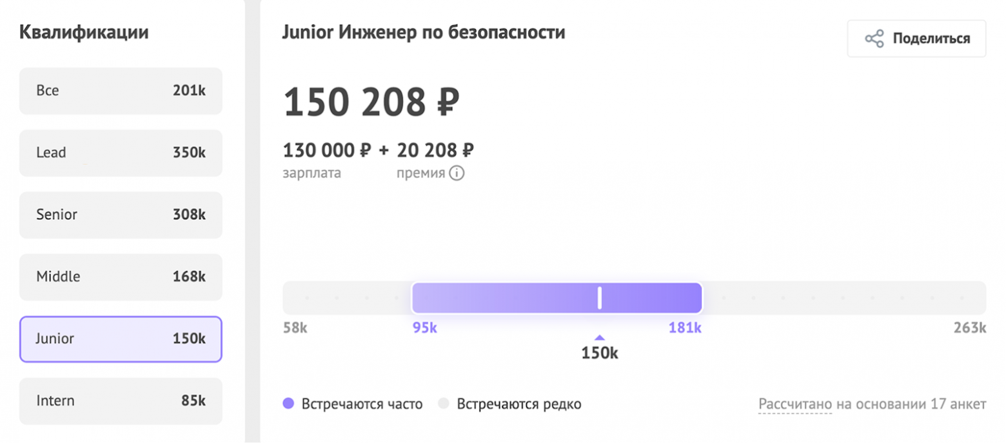Click the gray dot beside Встречаются редко
Viewport: 1006px width, 443px height.
tap(444, 404)
